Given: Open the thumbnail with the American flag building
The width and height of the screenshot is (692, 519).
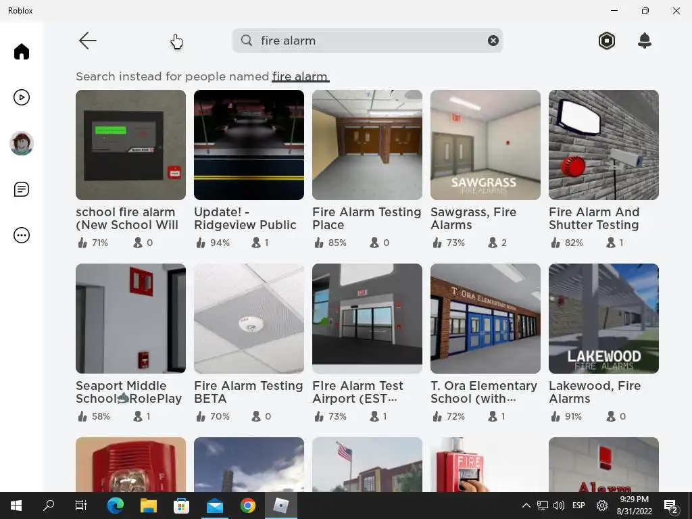Looking at the screenshot, I should 367,464.
